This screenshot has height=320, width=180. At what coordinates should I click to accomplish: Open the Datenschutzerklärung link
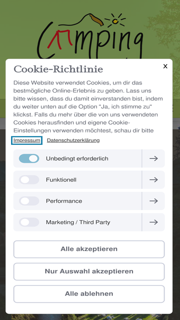(x=73, y=141)
